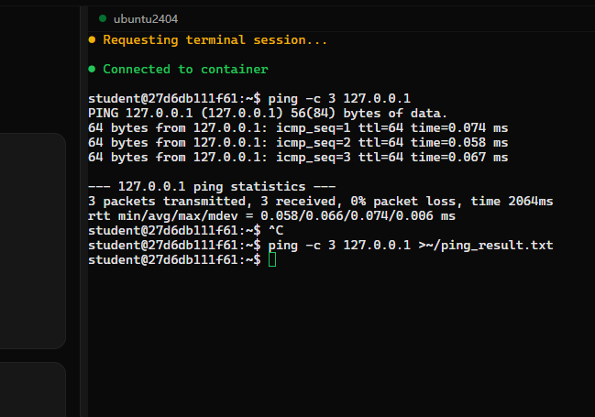The image size is (595, 417).
Task: Click the orange dot before Requesting terminal session
Action: 92,39
